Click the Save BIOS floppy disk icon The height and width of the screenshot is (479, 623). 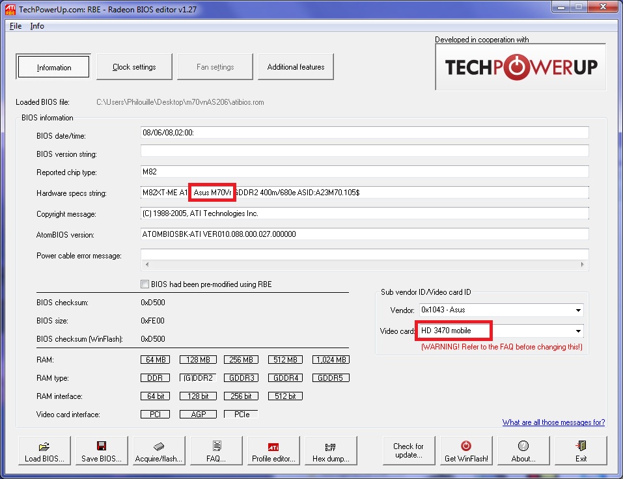[102, 446]
